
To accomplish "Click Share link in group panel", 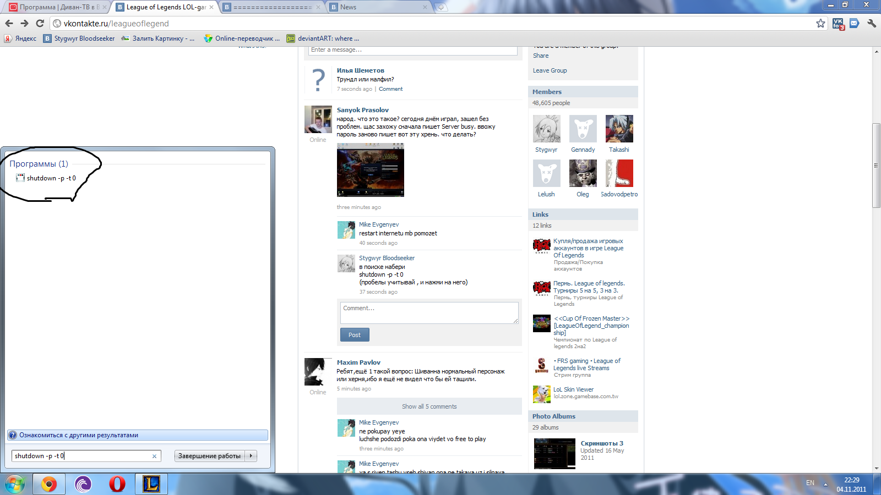I will point(541,56).
